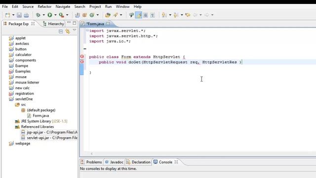Open the Project menu

pyautogui.click(x=95, y=6)
